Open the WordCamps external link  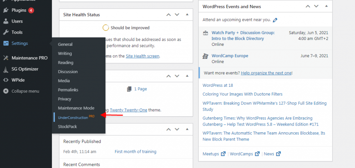[244, 154]
